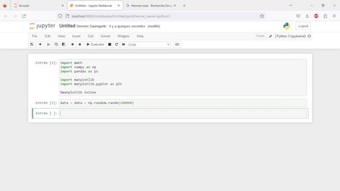Click the Python 3 (ipykernel) kernel name
Viewport: 340px width, 191px height.
tap(291, 36)
